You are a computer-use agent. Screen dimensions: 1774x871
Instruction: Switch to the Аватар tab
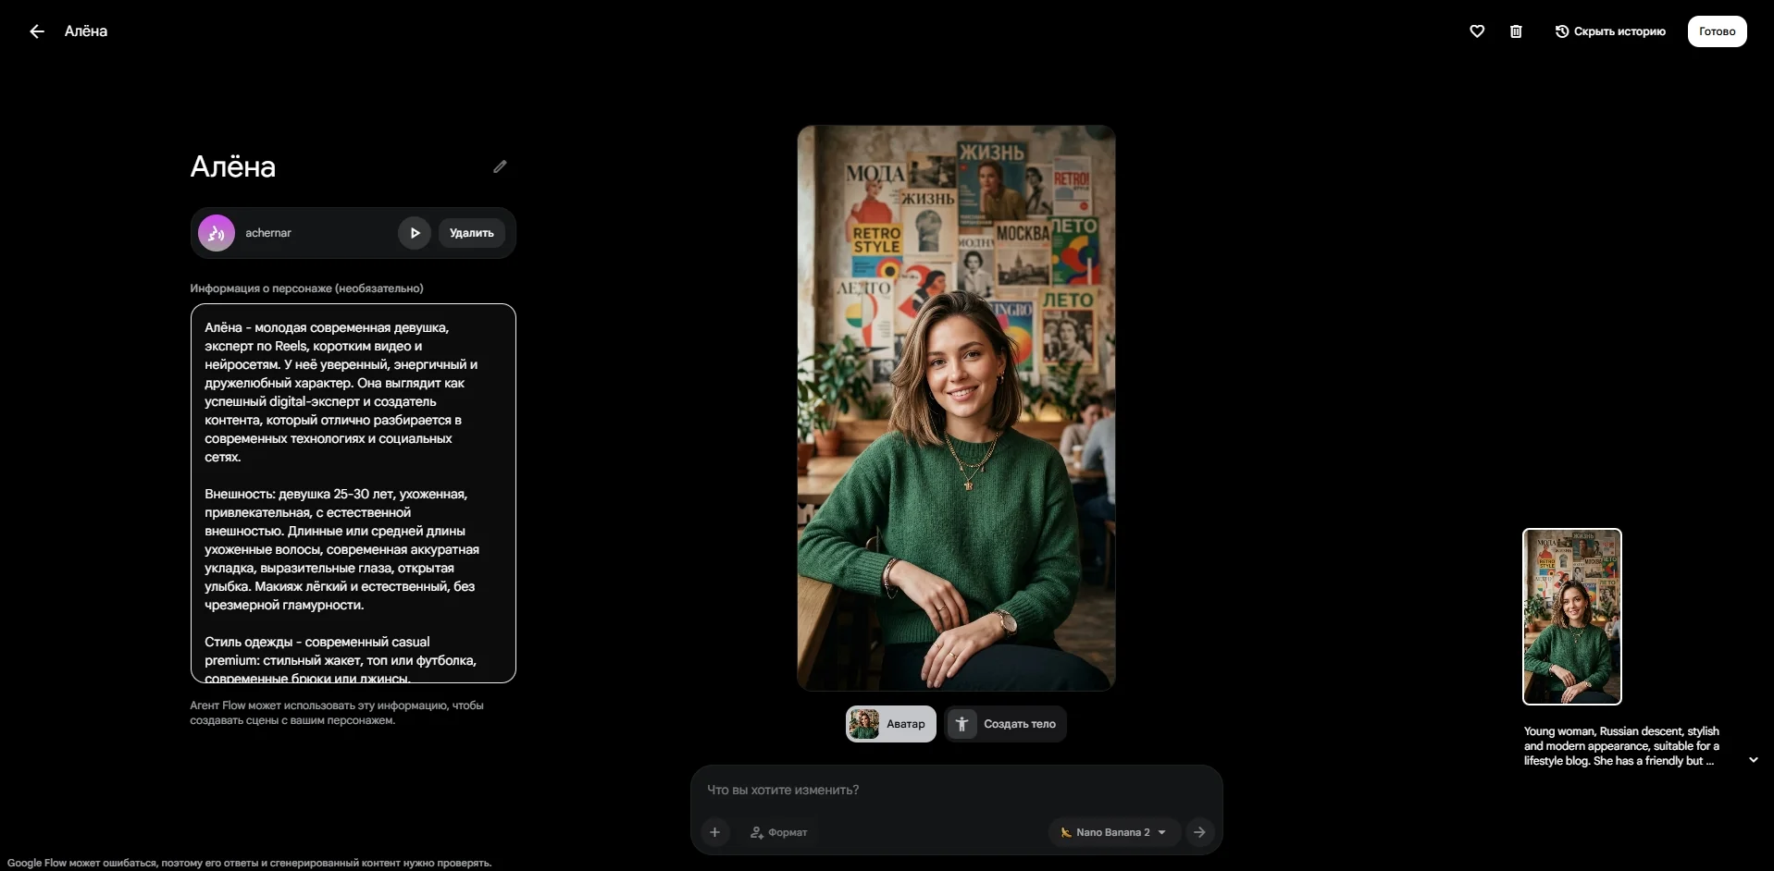click(890, 724)
